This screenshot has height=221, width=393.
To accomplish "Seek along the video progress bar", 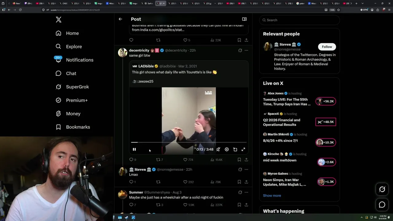I will coord(189,142).
